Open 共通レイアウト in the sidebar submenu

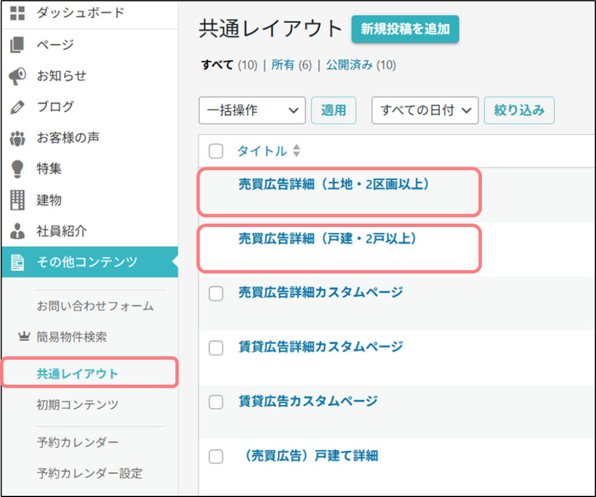click(77, 374)
